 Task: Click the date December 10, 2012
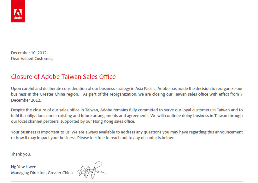point(29,53)
